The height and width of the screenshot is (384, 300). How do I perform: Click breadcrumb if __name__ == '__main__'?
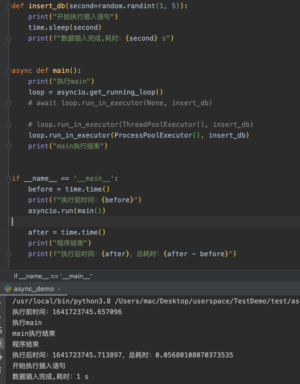(x=53, y=276)
